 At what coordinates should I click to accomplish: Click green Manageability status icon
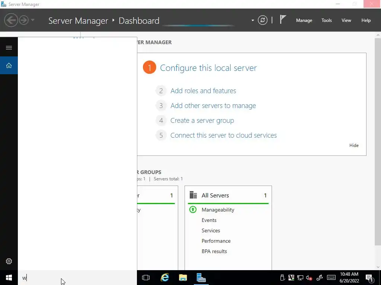pyautogui.click(x=193, y=209)
